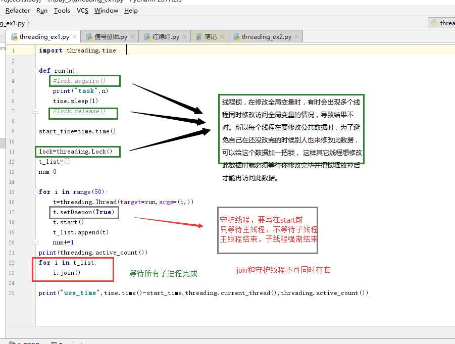Viewport: 455px width, 344px height.
Task: Click the t.start() line
Action: tap(68, 222)
